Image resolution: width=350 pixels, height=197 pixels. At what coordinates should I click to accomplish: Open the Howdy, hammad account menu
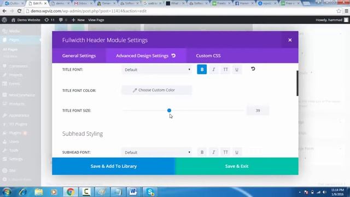click(332, 20)
